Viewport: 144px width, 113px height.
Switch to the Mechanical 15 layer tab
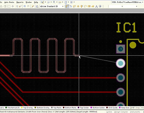(x=12, y=108)
